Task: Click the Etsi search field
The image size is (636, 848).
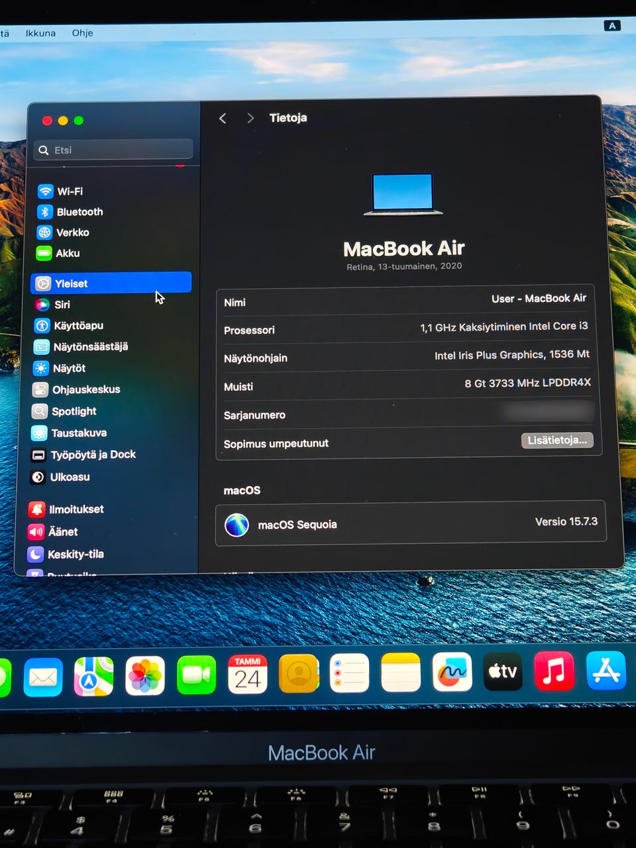Action: [113, 150]
